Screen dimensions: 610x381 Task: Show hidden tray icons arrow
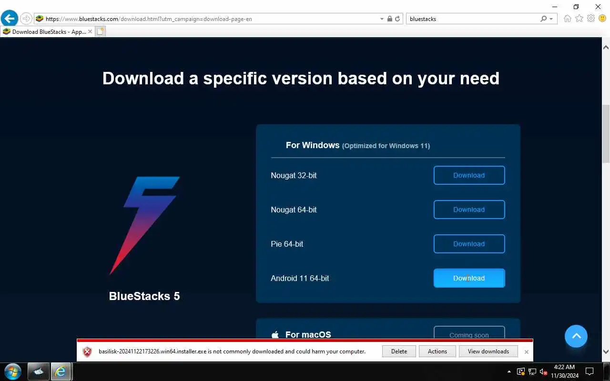[x=509, y=371]
